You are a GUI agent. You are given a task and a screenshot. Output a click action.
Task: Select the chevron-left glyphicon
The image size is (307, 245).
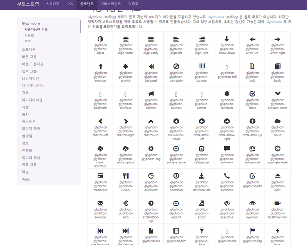tap(100, 121)
